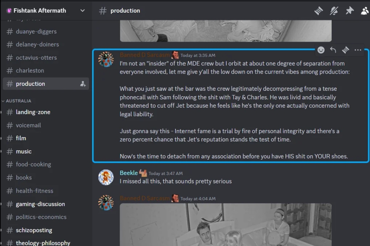Image resolution: width=370 pixels, height=246 pixels.
Task: Create thread from highlighted message
Action: (x=345, y=50)
